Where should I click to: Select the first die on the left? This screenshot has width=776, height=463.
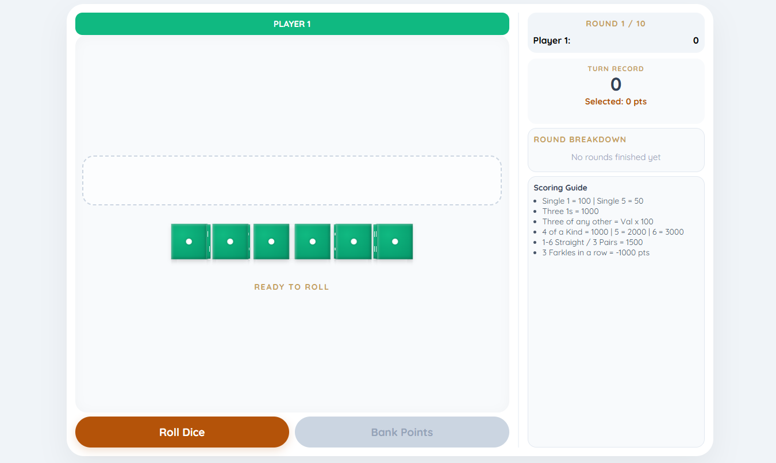pos(189,242)
